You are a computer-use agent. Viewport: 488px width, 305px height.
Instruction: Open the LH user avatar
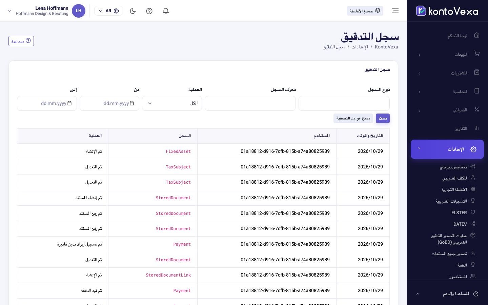coord(79,11)
